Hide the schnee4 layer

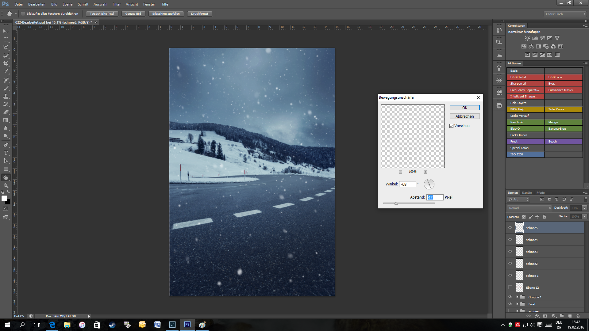[x=510, y=240]
